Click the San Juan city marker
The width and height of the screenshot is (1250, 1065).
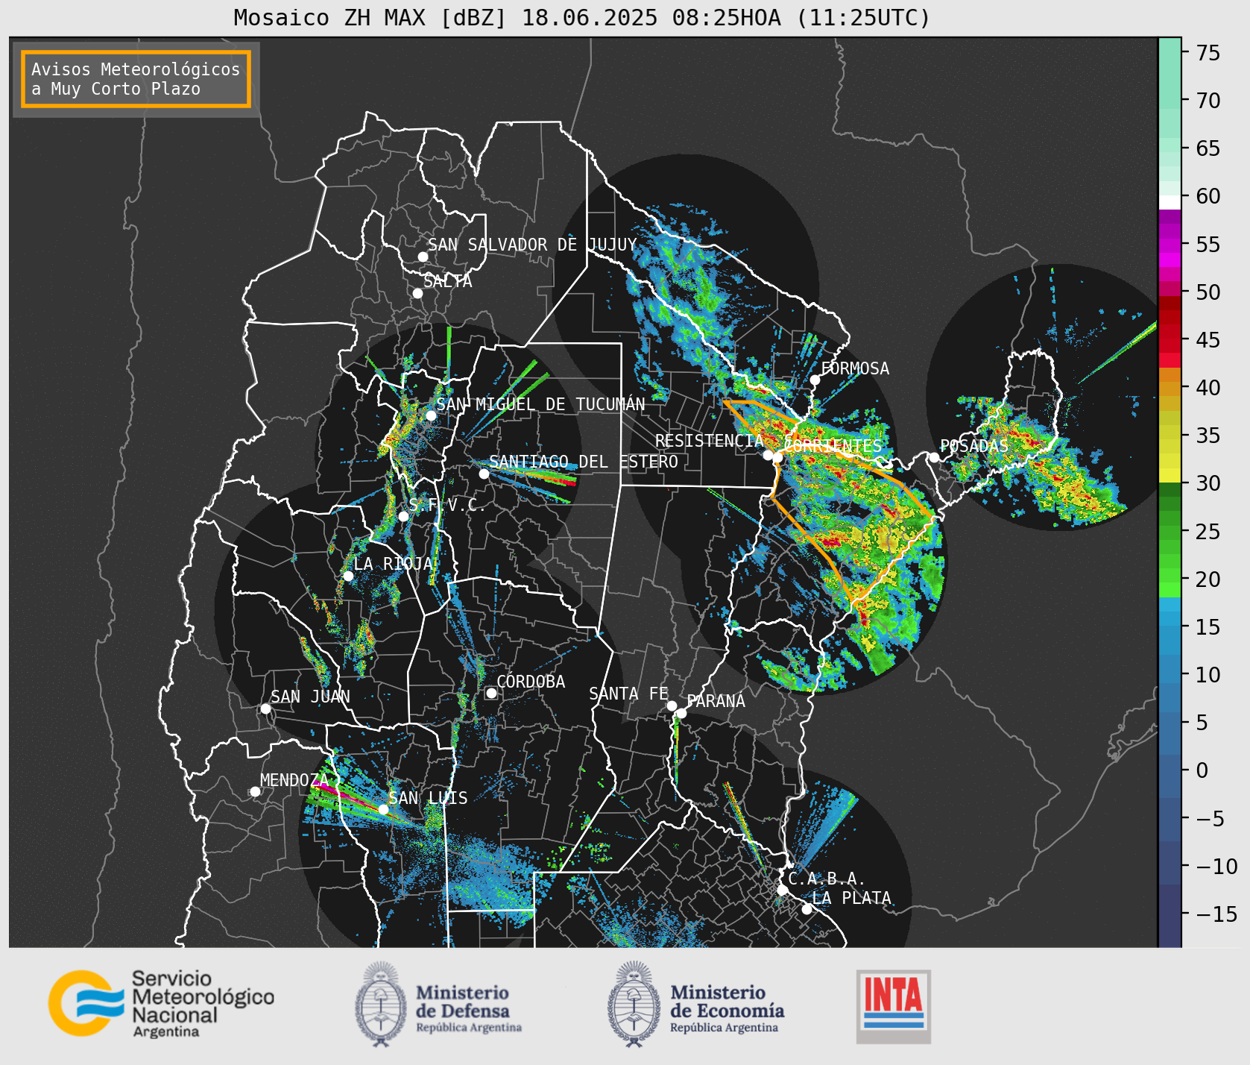click(x=265, y=709)
